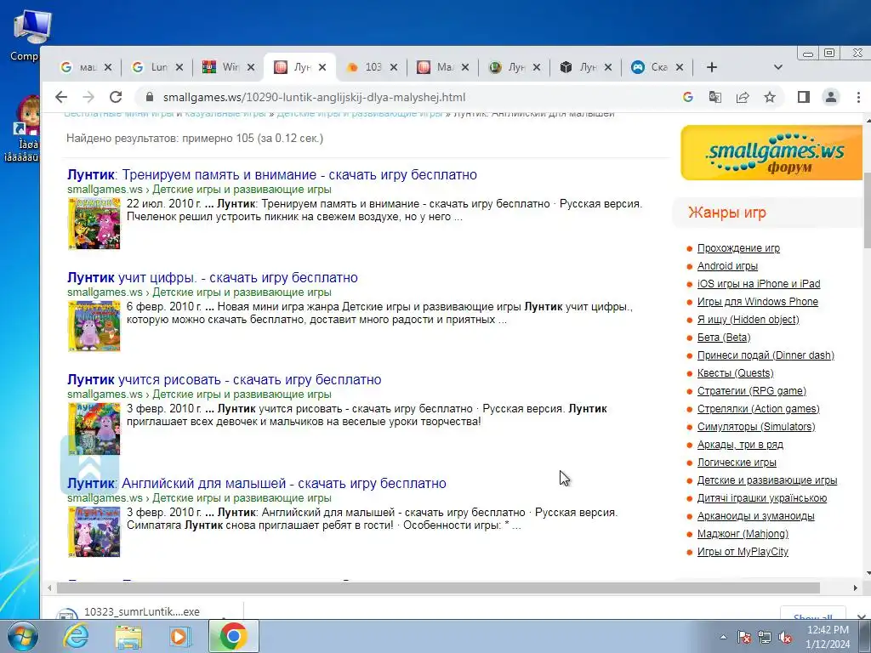Open 'Арканоиды и зуманоиды' genre link
Screen dimensions: 871x653
755,516
